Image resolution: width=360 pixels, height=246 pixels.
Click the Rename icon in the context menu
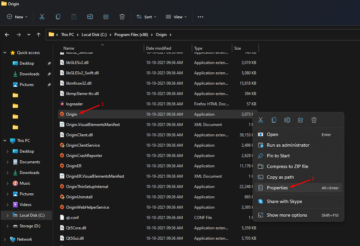[287, 120]
